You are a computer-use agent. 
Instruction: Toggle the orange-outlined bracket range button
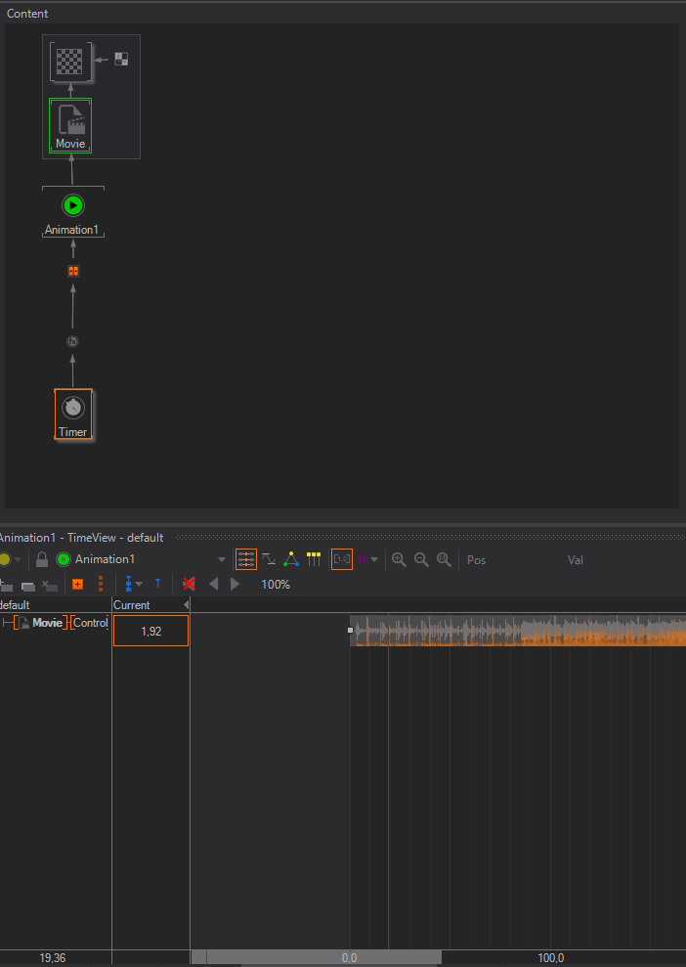click(341, 559)
